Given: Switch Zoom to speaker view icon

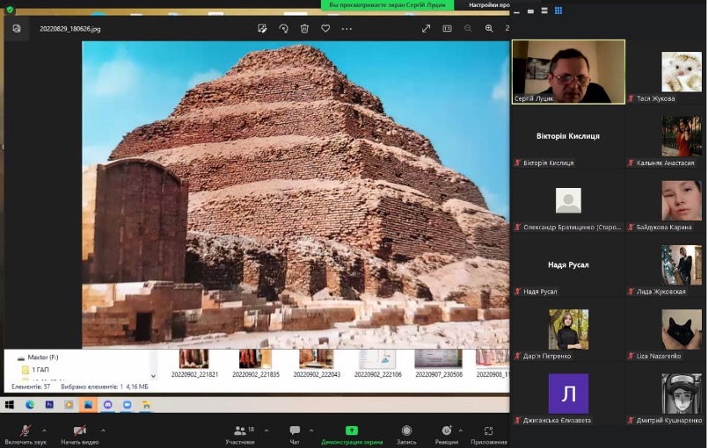Looking at the screenshot, I should pyautogui.click(x=544, y=11).
